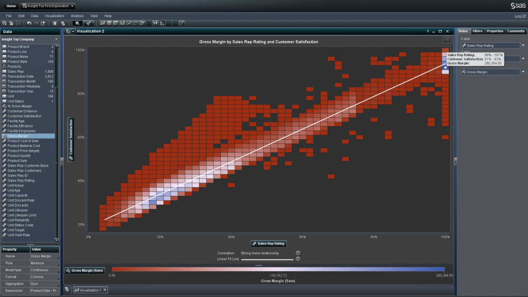Viewport: 528px width, 297px height.
Task: Click the Expression value in property table
Action: pos(44,291)
